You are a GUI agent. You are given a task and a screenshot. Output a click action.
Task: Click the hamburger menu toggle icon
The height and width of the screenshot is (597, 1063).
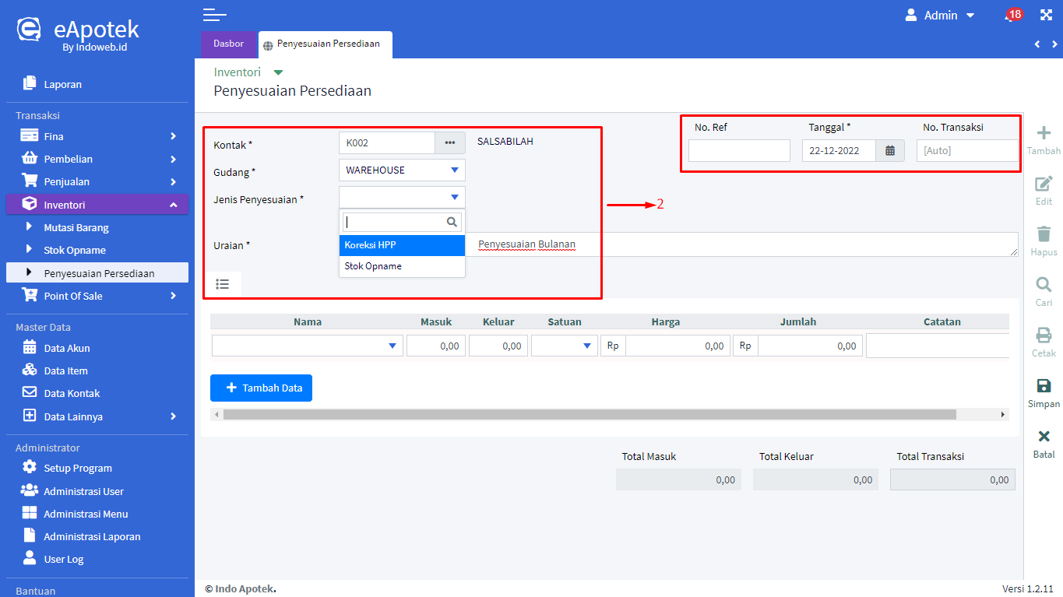click(x=214, y=14)
